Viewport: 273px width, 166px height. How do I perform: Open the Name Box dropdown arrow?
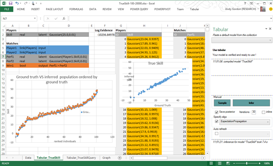pos(35,19)
